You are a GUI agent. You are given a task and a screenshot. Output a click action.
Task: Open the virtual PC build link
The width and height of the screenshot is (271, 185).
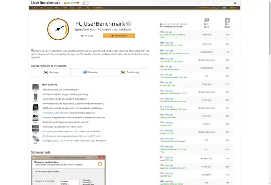point(93,136)
